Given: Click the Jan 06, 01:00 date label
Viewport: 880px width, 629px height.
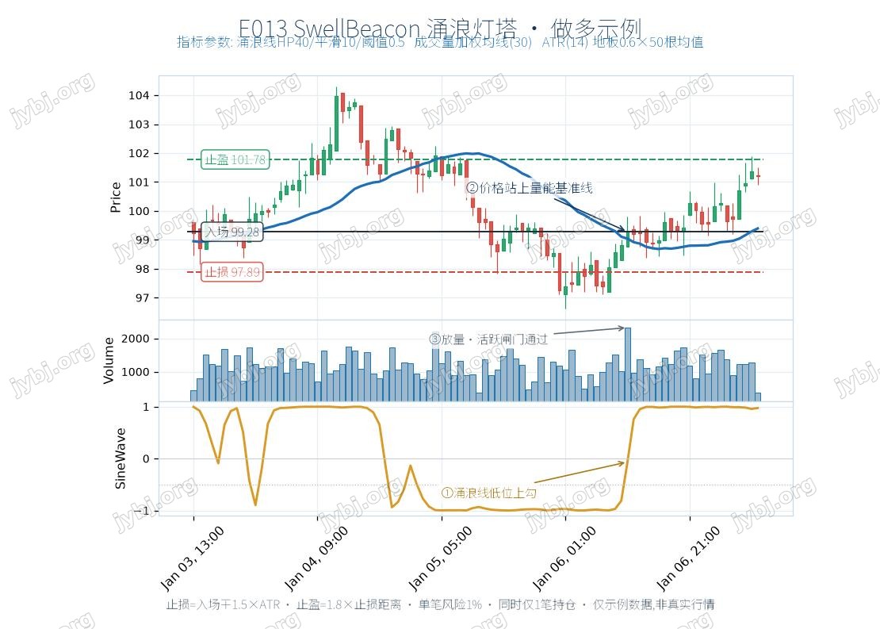Looking at the screenshot, I should point(564,558).
